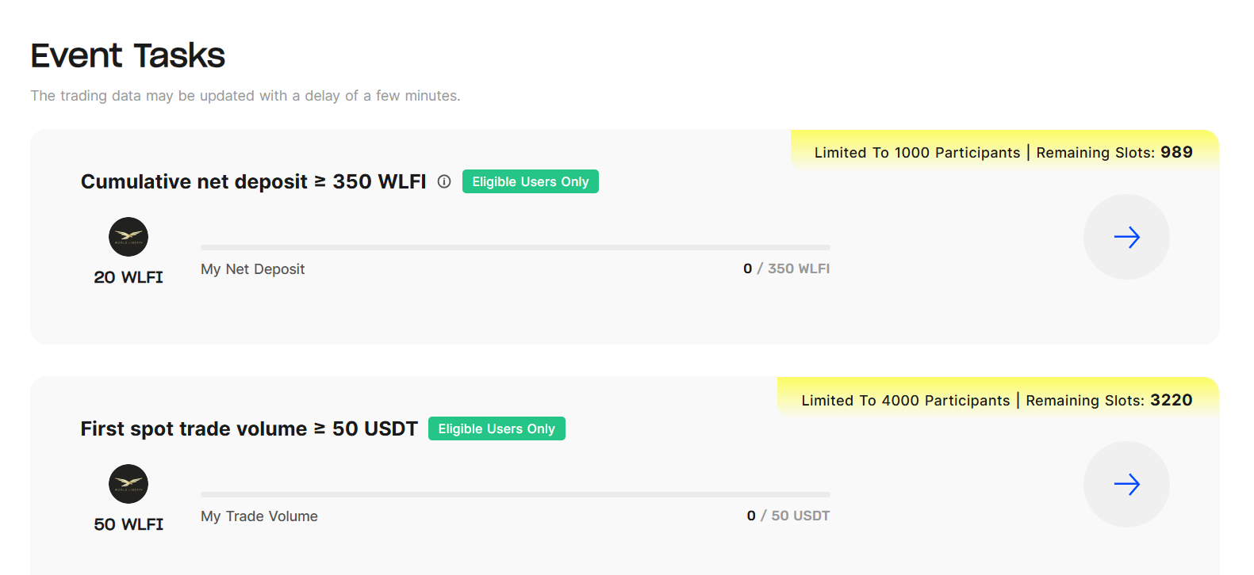The height and width of the screenshot is (575, 1254).
Task: Click the 50 WLFI reward label
Action: click(x=128, y=524)
